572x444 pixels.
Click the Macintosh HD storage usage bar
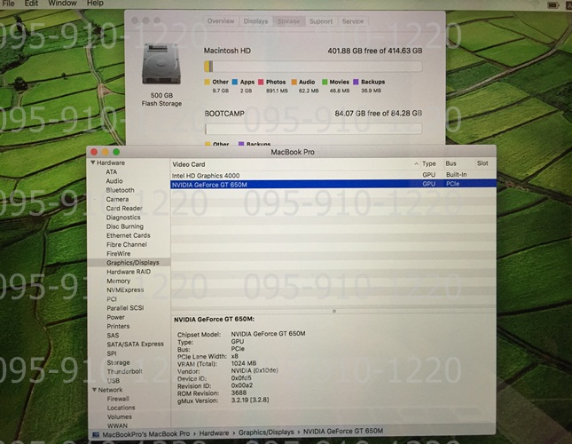point(312,66)
